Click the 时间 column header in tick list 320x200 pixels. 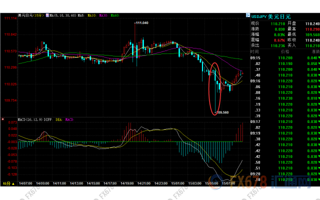pos(255,51)
